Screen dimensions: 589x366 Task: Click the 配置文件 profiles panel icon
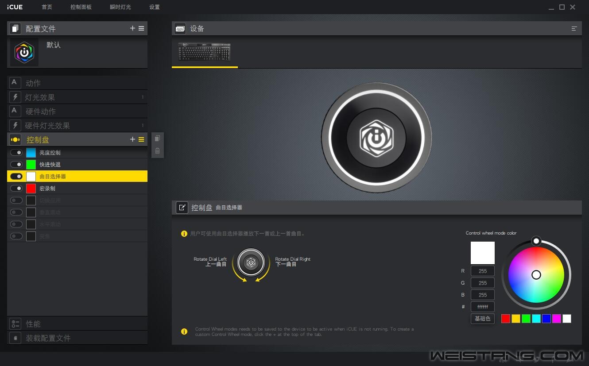pos(15,28)
